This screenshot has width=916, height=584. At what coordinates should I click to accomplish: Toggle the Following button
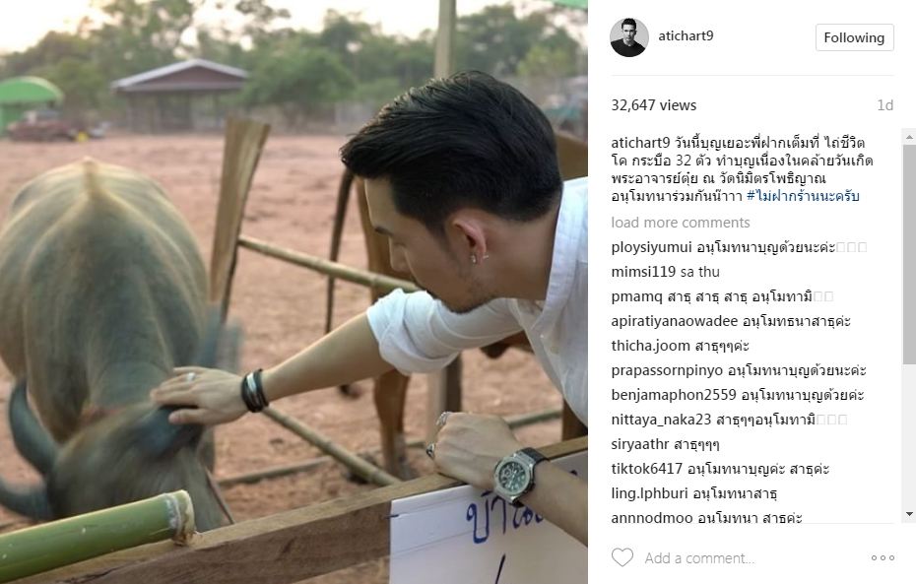(x=854, y=37)
